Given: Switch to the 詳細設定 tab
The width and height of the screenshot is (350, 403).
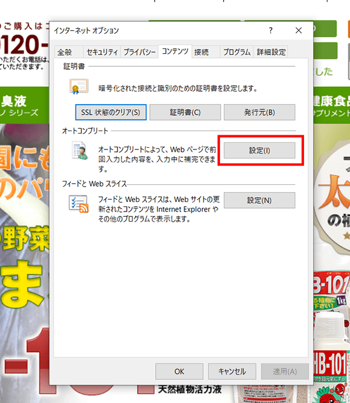Looking at the screenshot, I should pyautogui.click(x=271, y=52).
